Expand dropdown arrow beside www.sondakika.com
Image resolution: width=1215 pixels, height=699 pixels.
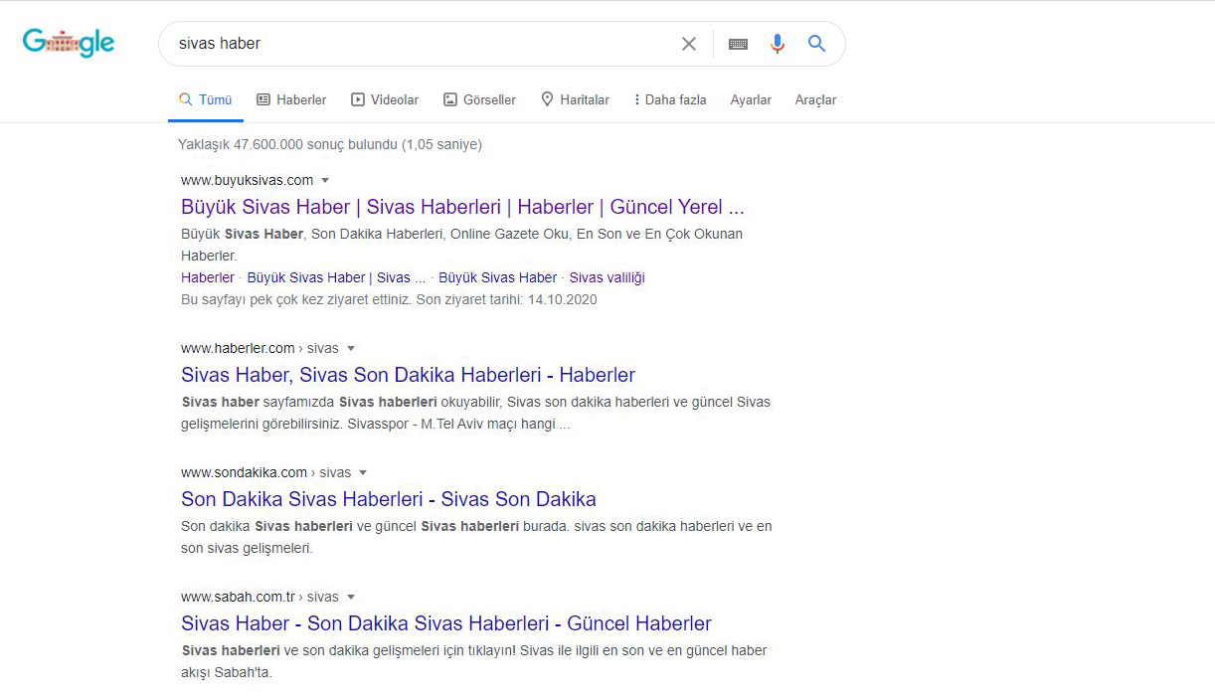363,473
